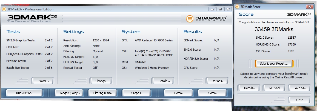Click Submit Your Results... button
317x111 pixels.
[274, 64]
